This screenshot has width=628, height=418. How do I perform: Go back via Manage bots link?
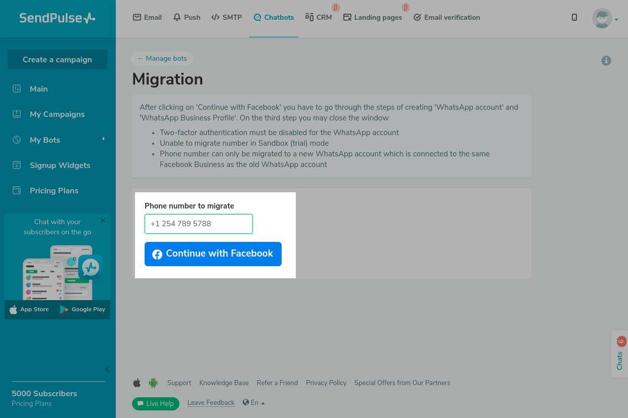pos(162,58)
